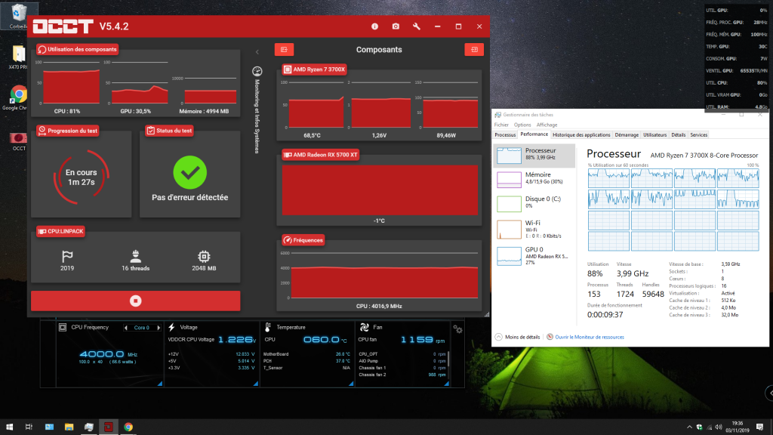
Task: Click the 16 threads icon
Action: pyautogui.click(x=136, y=257)
